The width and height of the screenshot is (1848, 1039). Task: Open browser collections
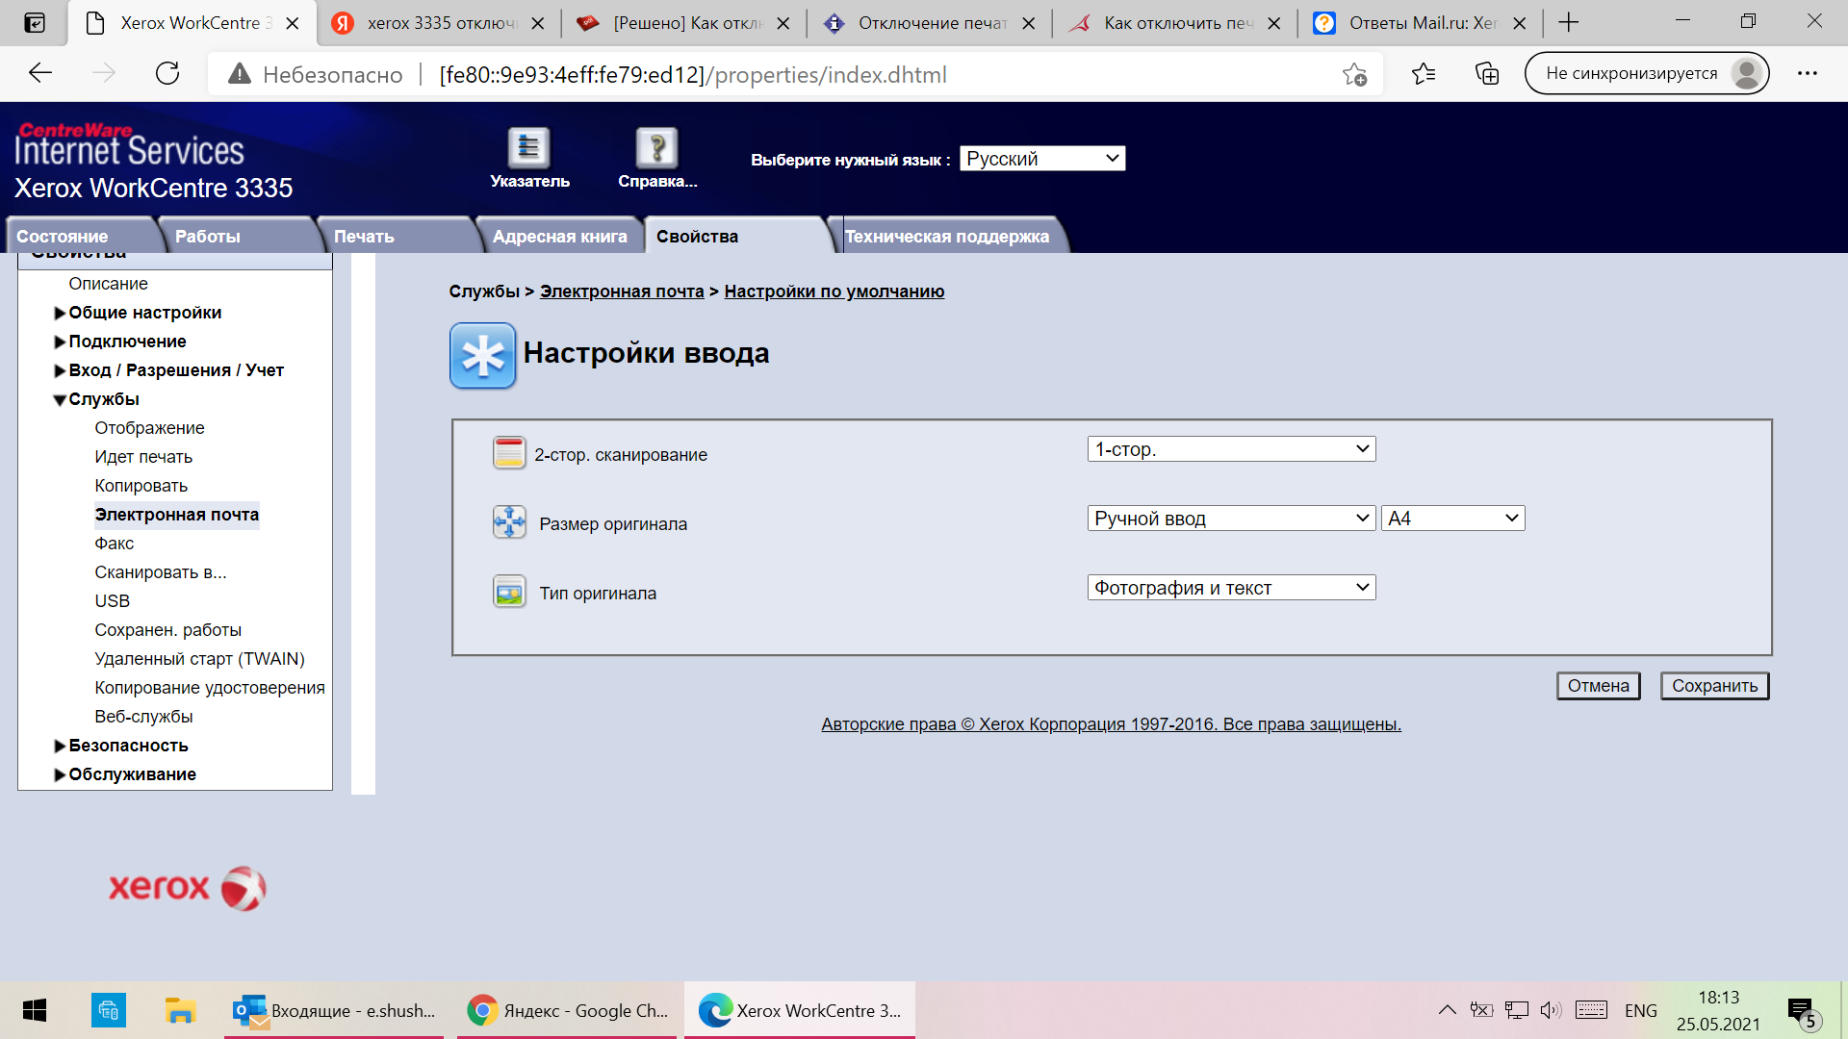1487,74
